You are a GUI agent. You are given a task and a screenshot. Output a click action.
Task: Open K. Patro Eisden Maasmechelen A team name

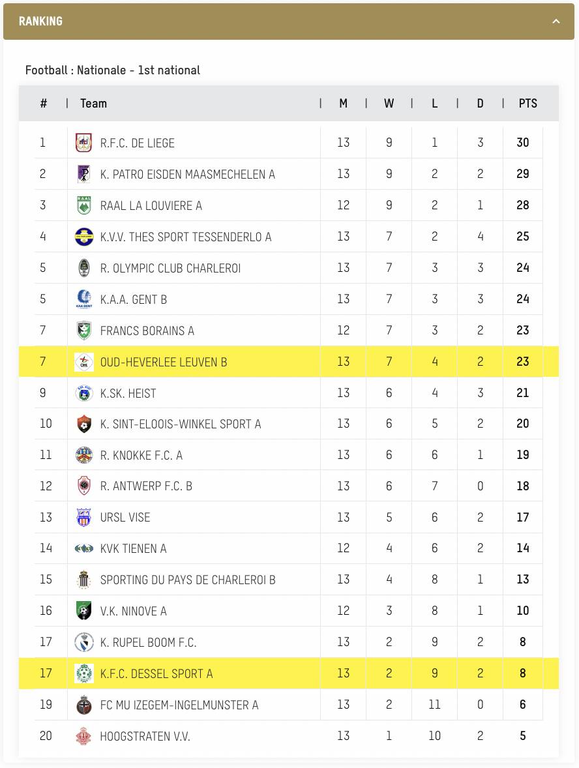(x=188, y=174)
